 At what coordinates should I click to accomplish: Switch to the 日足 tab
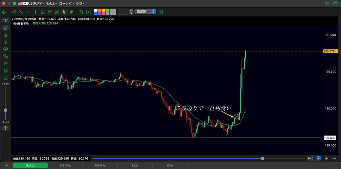[135, 165]
